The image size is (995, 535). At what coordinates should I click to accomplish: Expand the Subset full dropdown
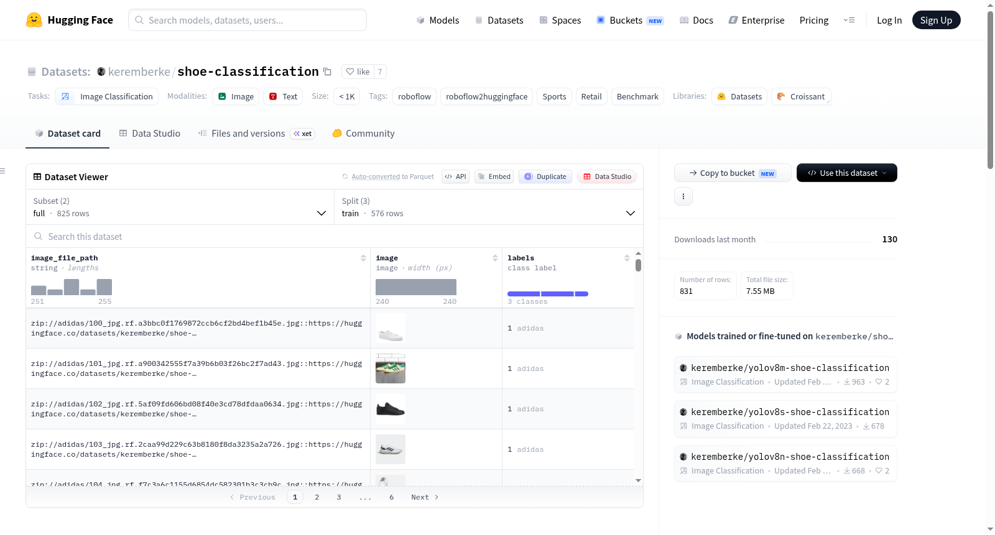tap(180, 207)
